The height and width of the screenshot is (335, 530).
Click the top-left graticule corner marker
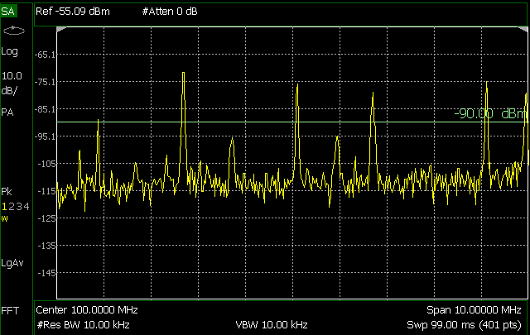coord(60,30)
